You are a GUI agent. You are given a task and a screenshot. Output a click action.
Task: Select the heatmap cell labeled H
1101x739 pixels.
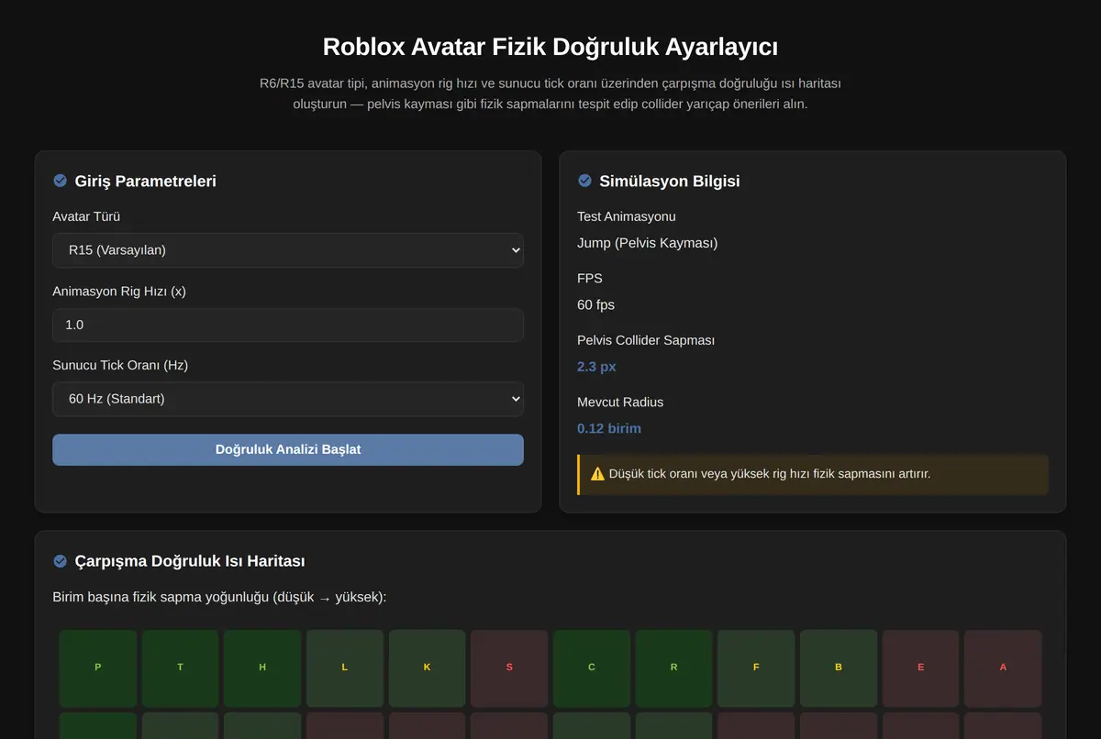click(262, 667)
